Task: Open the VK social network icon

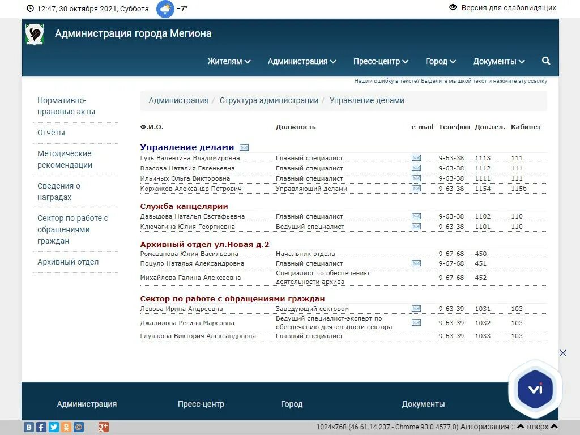Action: 29,427
